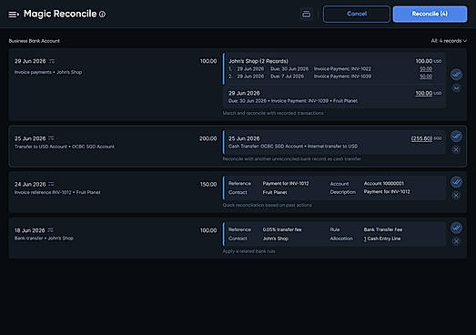This screenshot has width=476, height=335.
Task: Dismiss the Payment for INV-1012 suggestion with X
Action: pyautogui.click(x=456, y=196)
